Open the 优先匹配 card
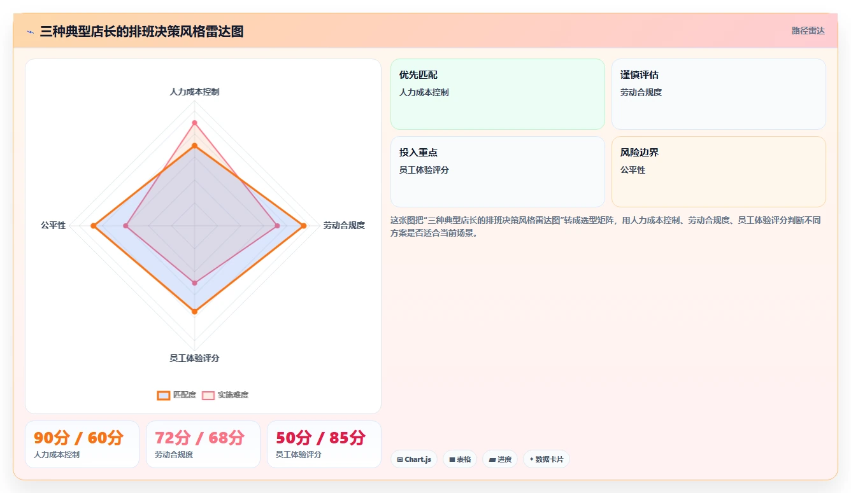Image resolution: width=851 pixels, height=493 pixels. point(497,94)
